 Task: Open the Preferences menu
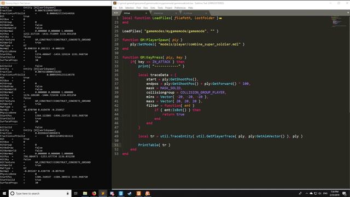[180, 8]
